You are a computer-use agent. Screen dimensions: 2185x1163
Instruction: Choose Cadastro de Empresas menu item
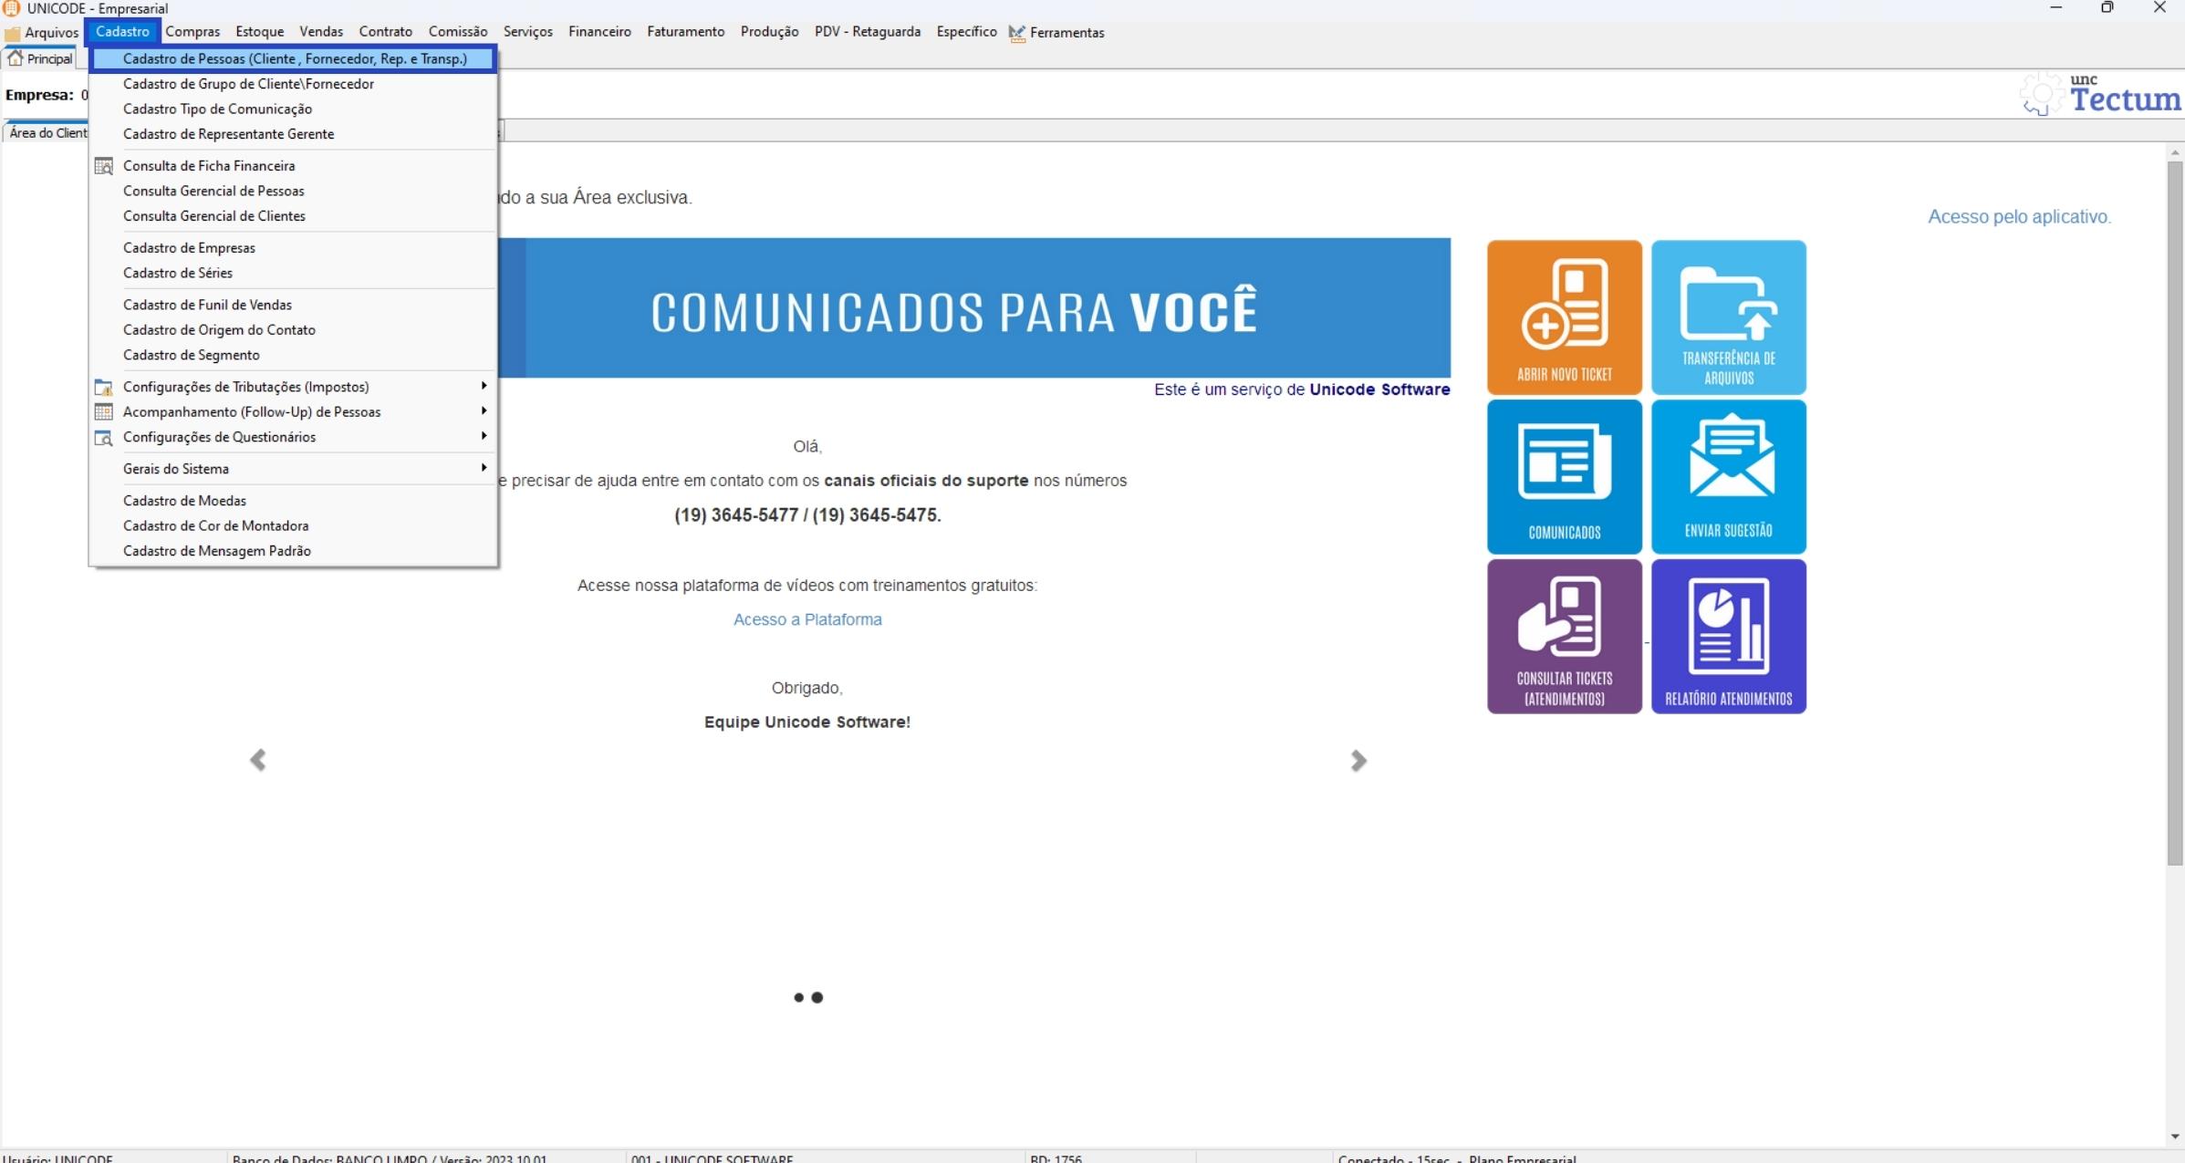click(189, 248)
